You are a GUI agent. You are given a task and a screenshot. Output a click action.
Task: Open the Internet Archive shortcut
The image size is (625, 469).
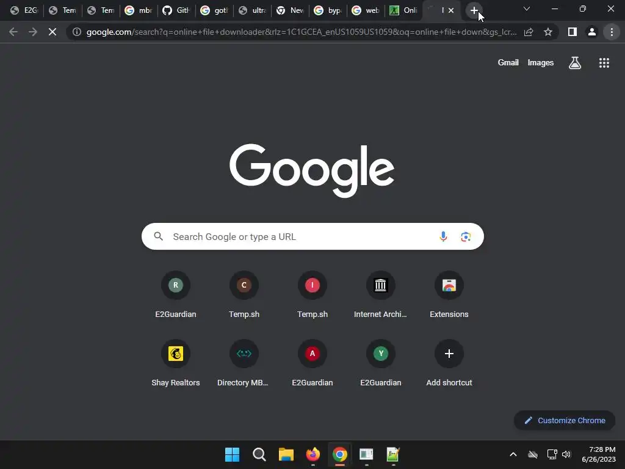pos(381,295)
